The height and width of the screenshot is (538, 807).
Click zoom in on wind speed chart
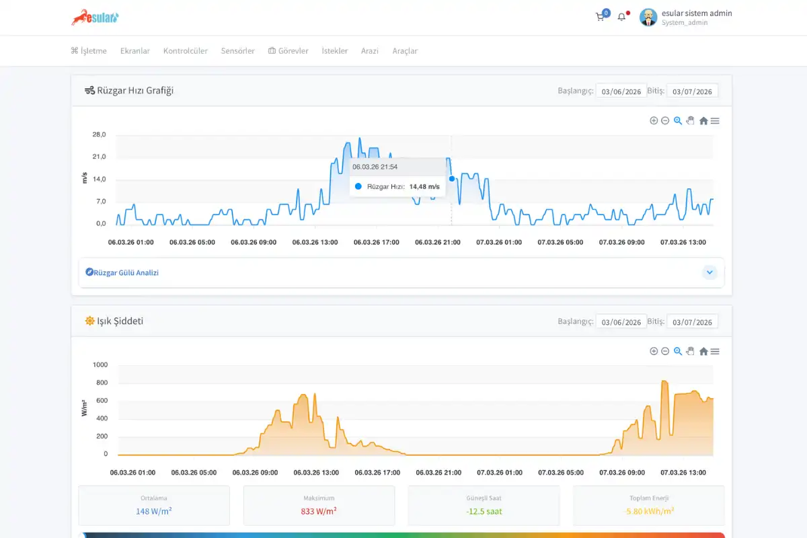click(x=654, y=120)
